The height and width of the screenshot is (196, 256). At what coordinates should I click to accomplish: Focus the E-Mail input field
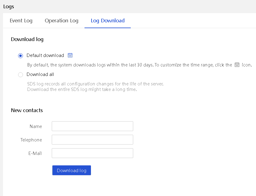[x=92, y=153]
